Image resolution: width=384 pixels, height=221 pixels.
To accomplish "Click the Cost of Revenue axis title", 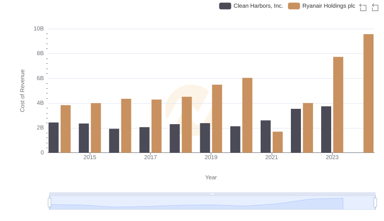I will click(x=22, y=91).
